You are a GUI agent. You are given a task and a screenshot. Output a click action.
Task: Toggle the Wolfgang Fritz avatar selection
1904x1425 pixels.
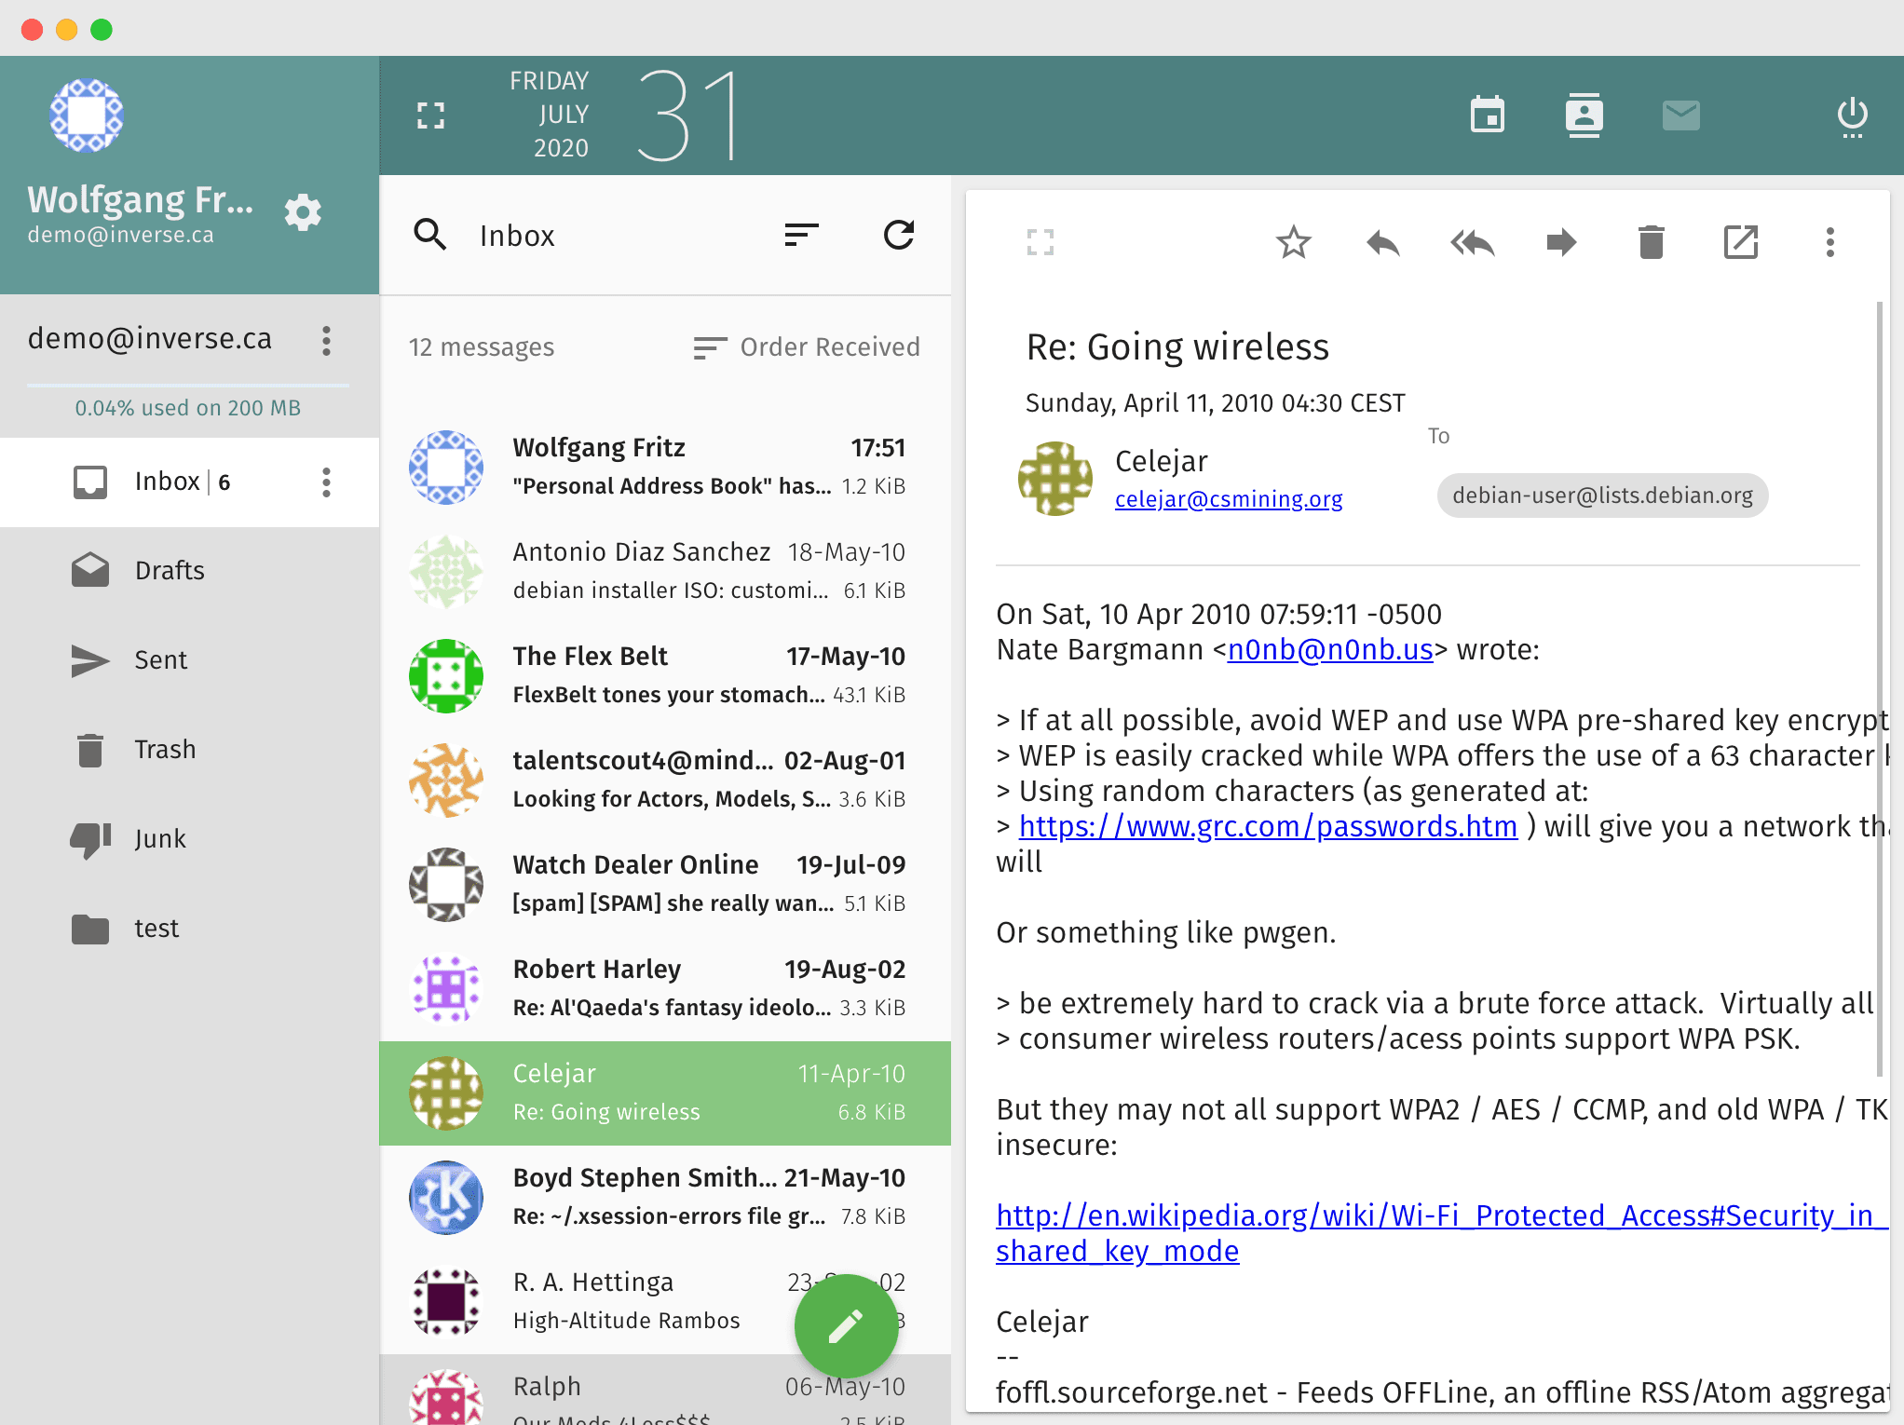446,467
